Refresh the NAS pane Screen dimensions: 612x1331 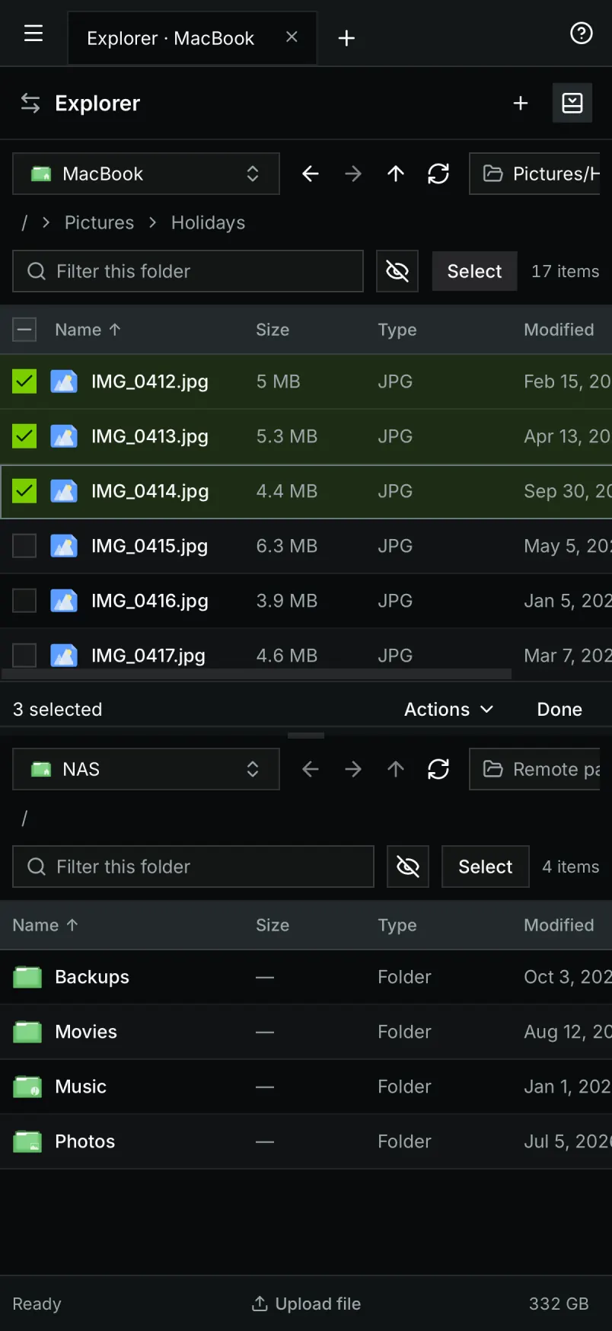tap(438, 769)
